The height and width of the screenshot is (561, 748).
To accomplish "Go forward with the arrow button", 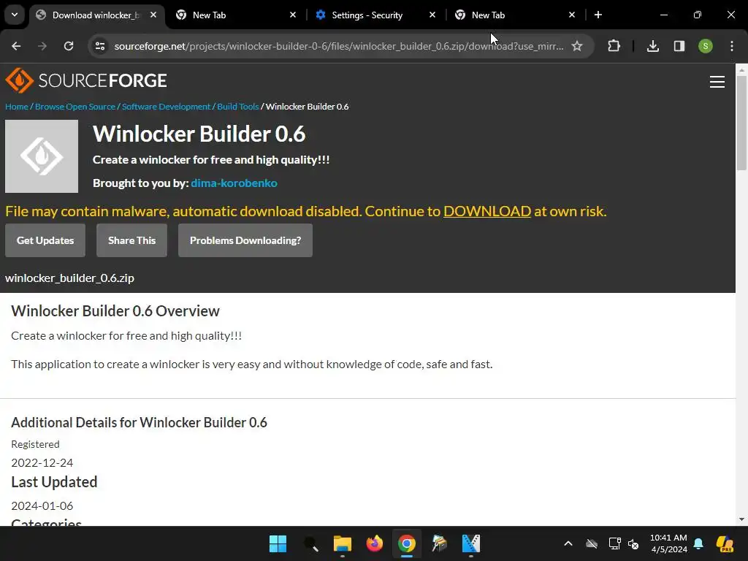I will point(42,46).
